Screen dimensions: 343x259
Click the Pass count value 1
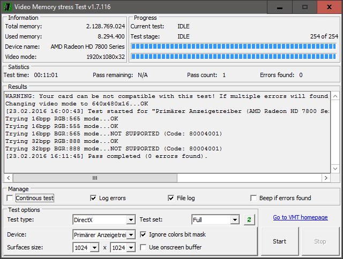click(x=224, y=75)
